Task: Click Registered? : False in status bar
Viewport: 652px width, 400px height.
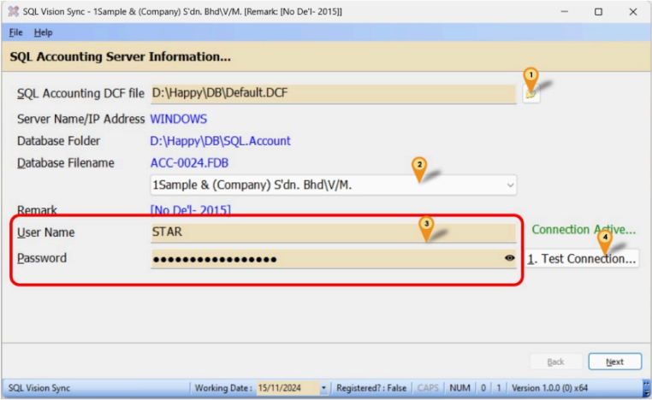Action: click(x=371, y=388)
